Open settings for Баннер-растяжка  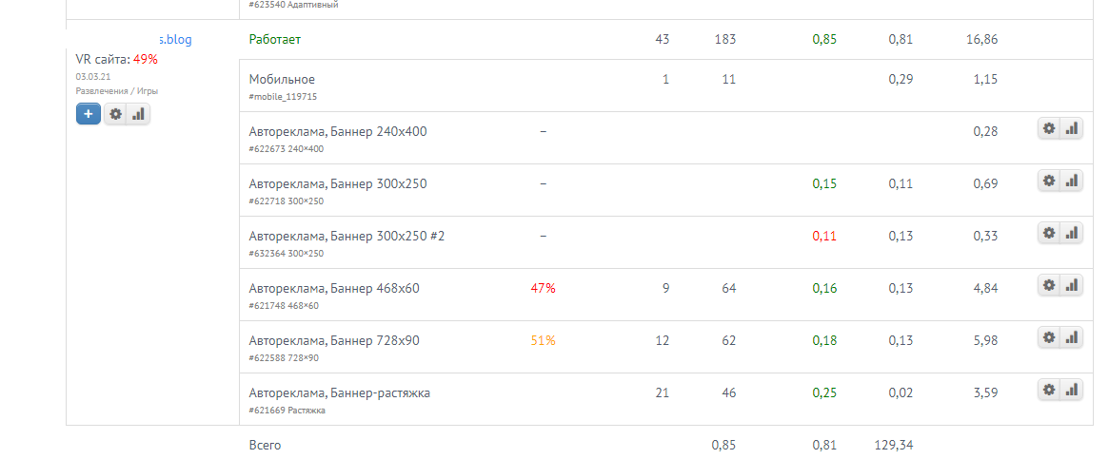(1049, 390)
